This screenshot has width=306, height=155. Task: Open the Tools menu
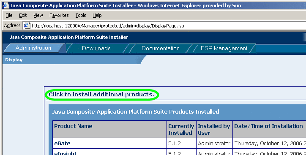point(81,15)
